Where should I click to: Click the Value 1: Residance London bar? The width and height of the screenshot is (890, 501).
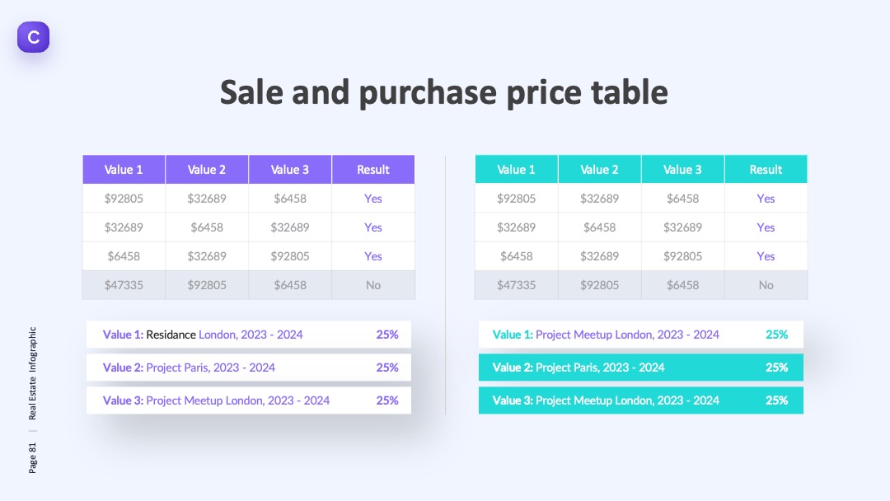coord(249,335)
